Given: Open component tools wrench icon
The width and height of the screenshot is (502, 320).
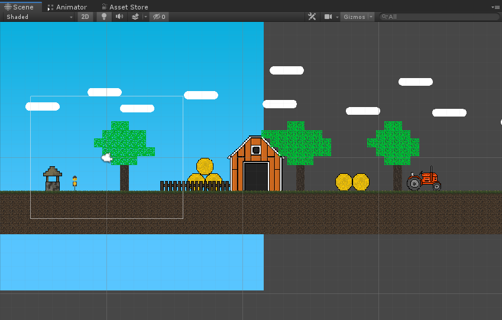Looking at the screenshot, I should pos(312,17).
